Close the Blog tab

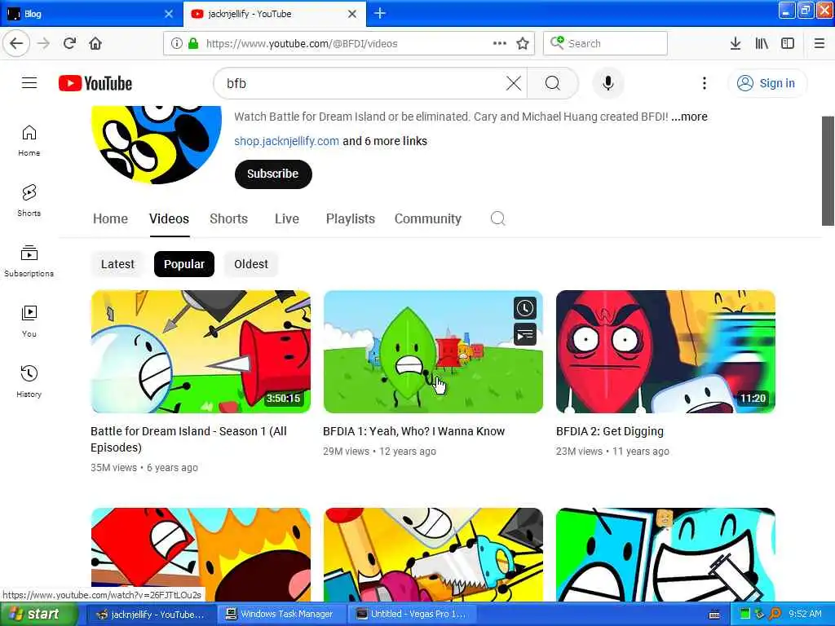pos(169,14)
